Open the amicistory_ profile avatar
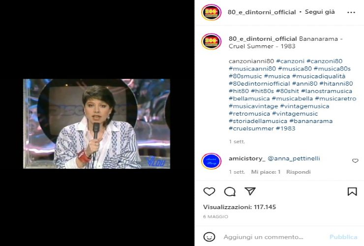 (211, 161)
